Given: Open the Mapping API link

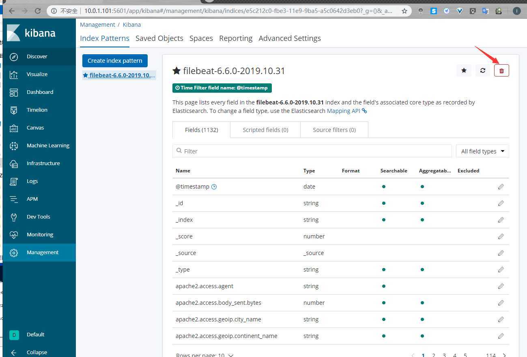Looking at the screenshot, I should (x=347, y=110).
